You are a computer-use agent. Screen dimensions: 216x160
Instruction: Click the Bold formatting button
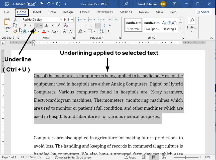(x=25, y=25)
